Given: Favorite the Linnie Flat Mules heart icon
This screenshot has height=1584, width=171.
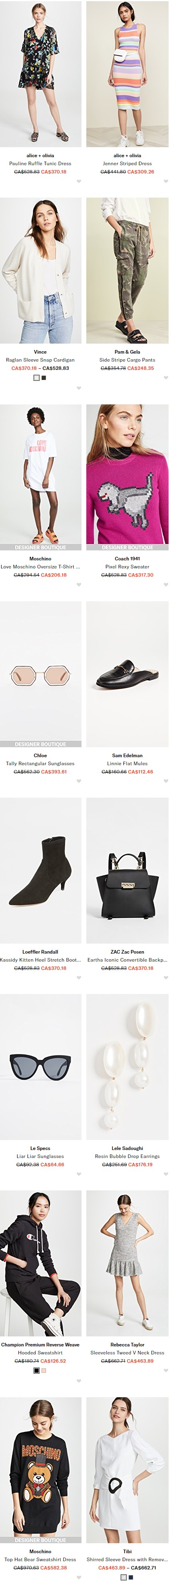Looking at the screenshot, I should pos(165,782).
